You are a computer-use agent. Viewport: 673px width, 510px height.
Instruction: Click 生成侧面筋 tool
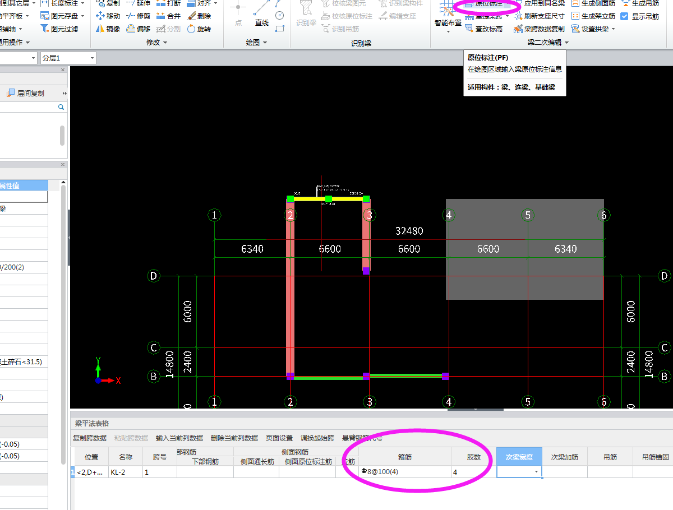click(593, 3)
